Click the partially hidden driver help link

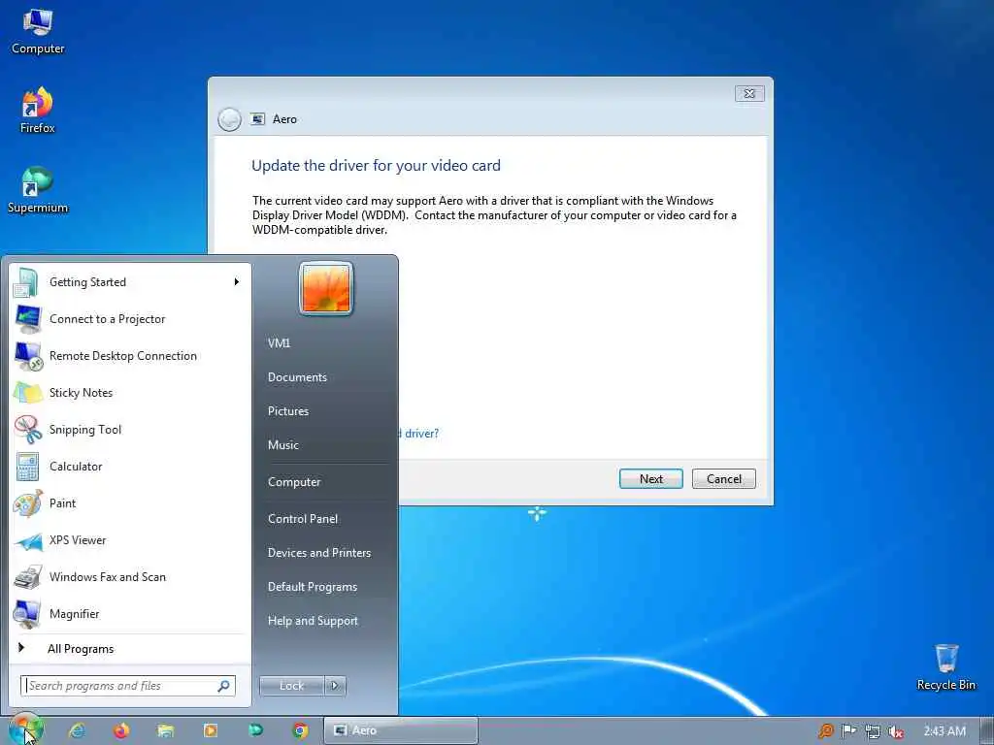[419, 434]
